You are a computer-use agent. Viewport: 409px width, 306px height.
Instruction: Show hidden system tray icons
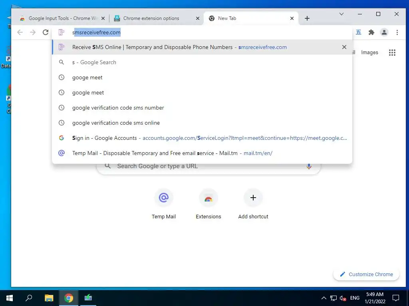tap(324, 298)
